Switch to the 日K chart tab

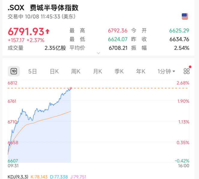pyautogui.click(x=54, y=71)
